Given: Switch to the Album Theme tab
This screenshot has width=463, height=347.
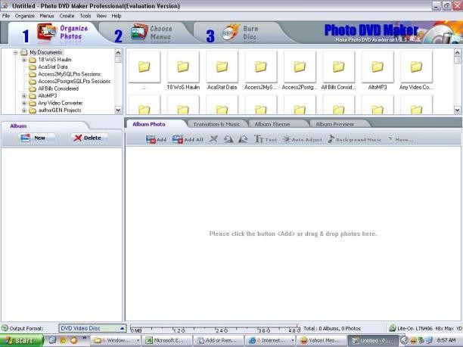Looking at the screenshot, I should [272, 124].
